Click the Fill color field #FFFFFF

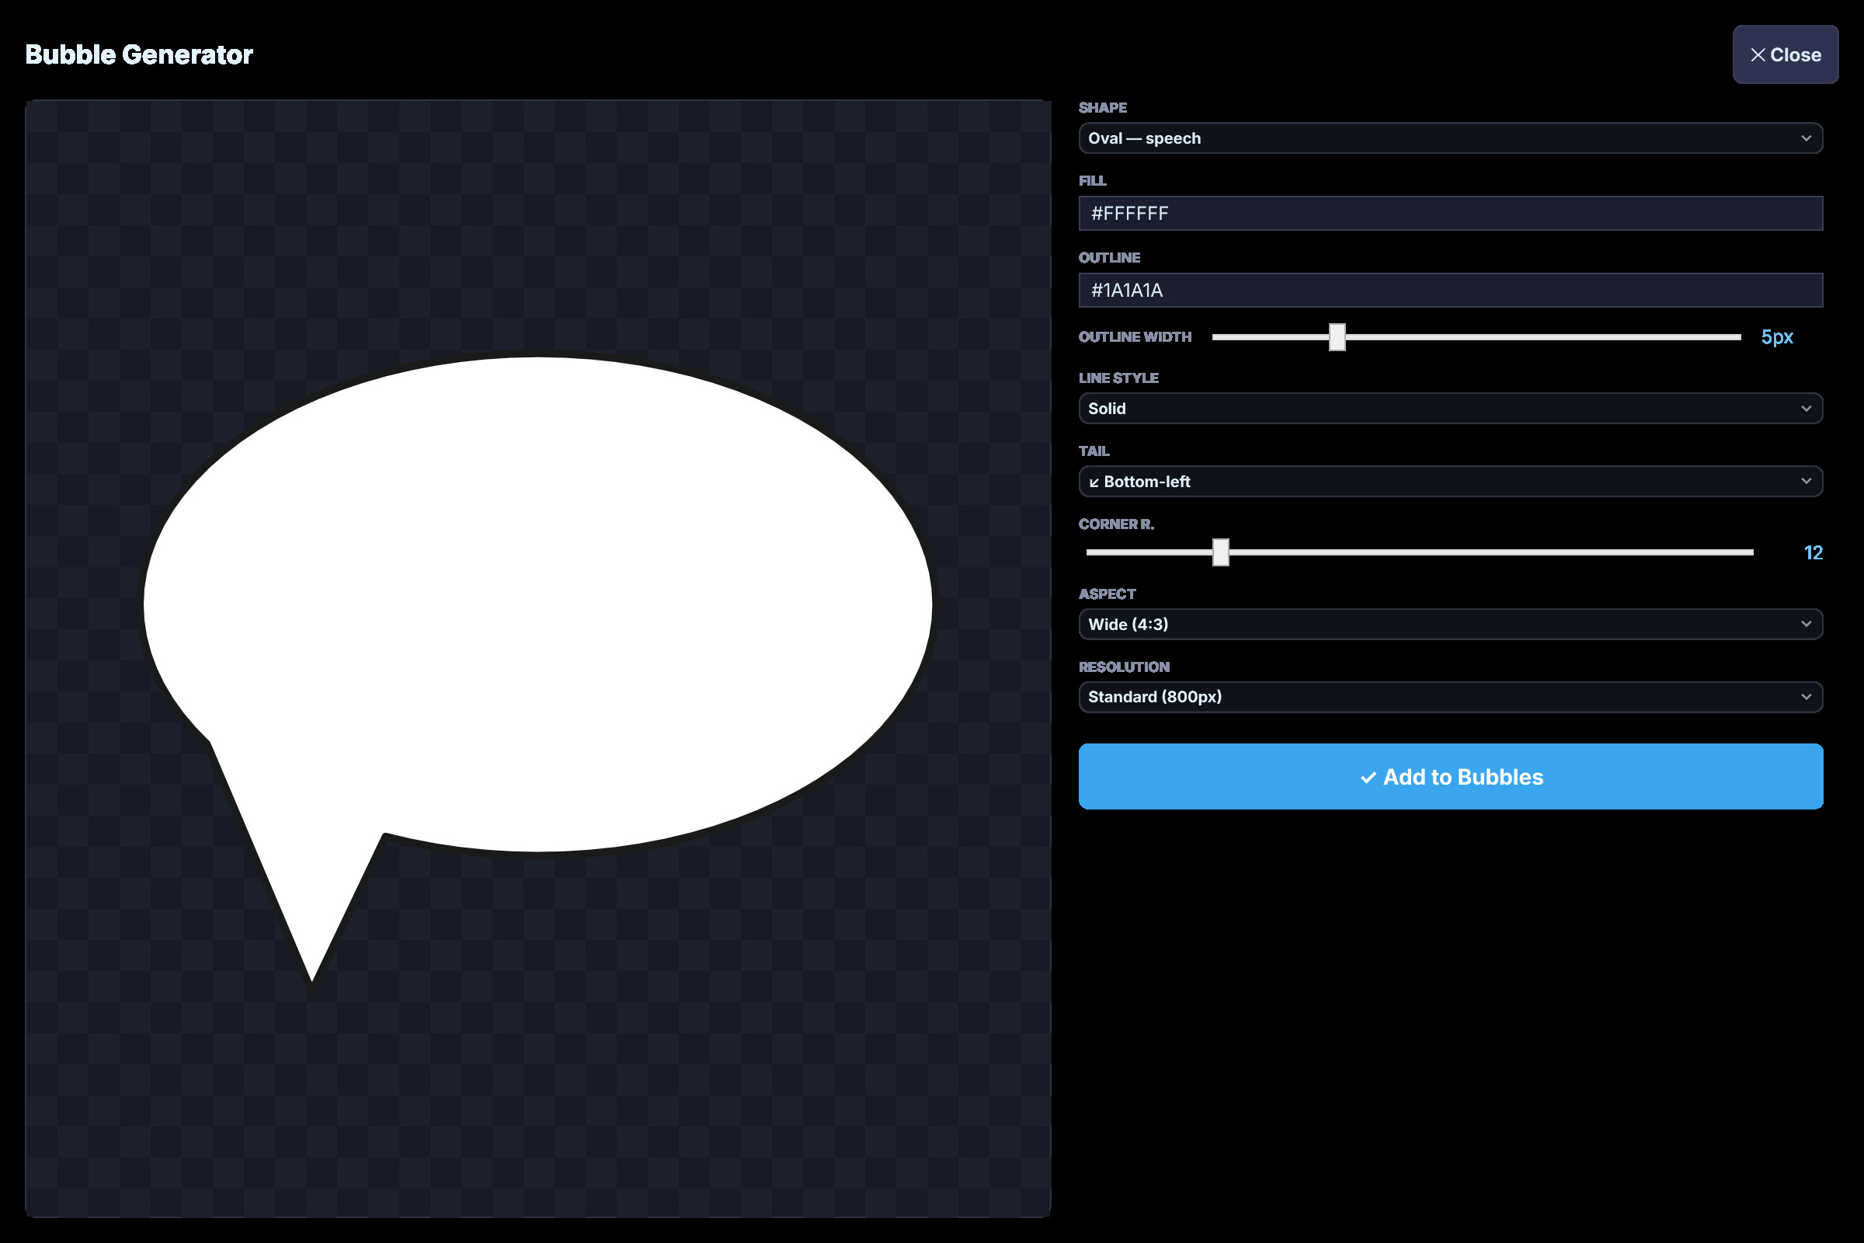(1450, 213)
